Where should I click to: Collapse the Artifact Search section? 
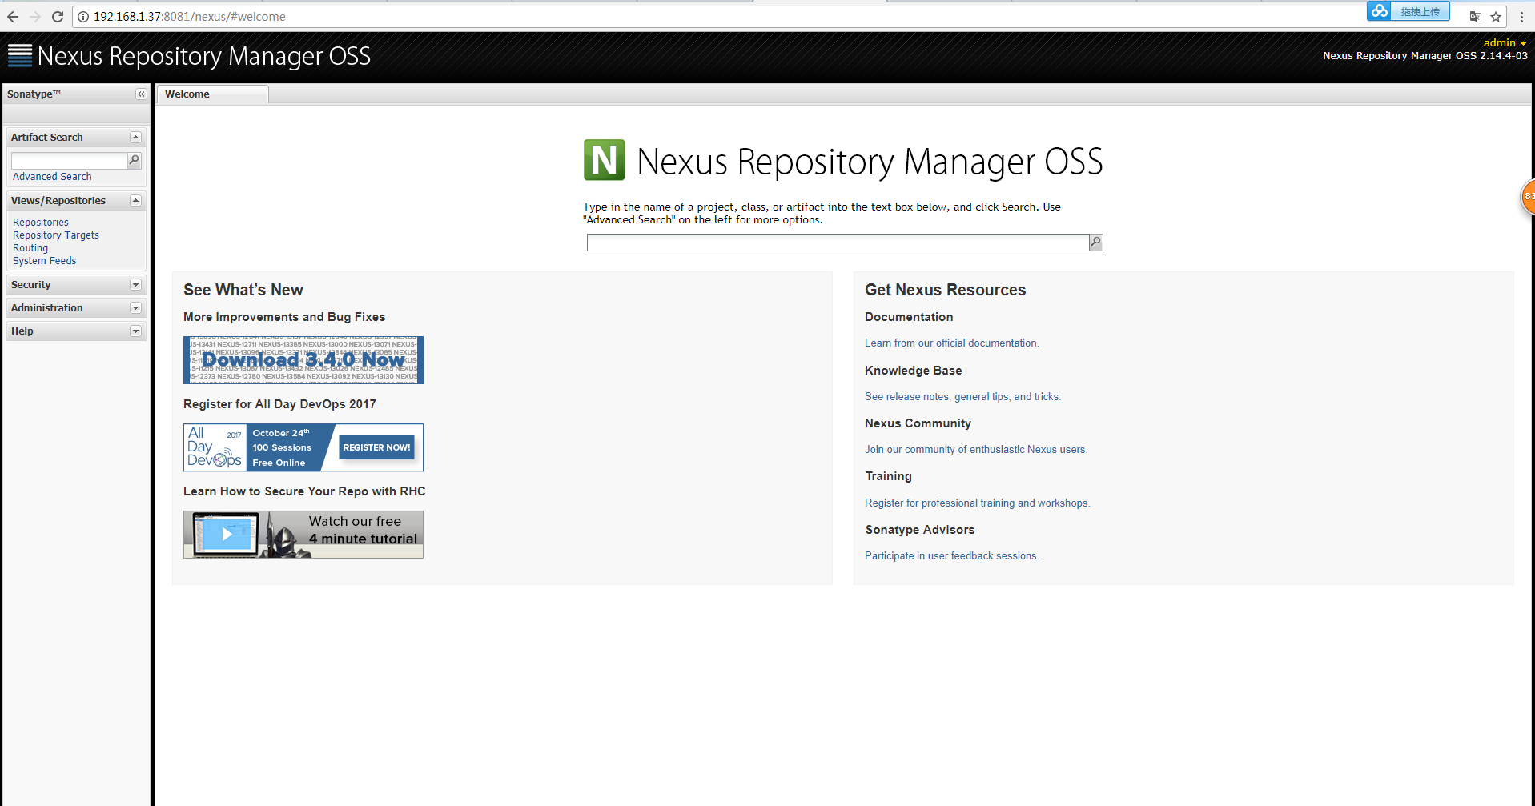pos(135,138)
